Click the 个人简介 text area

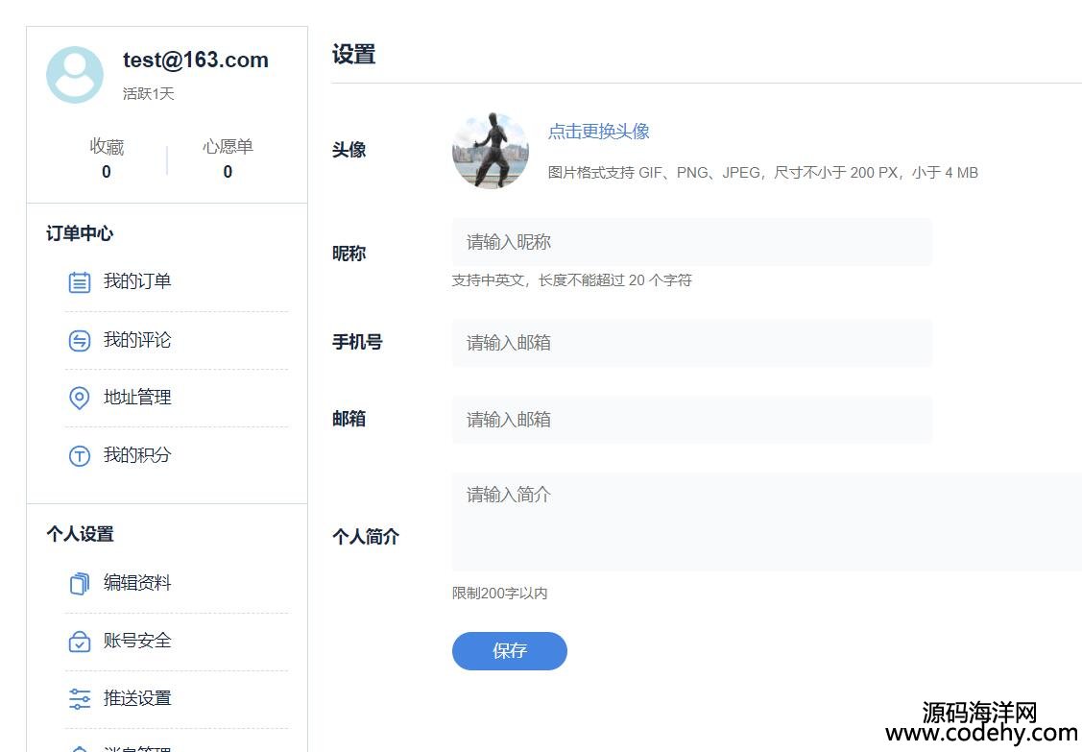(x=766, y=522)
